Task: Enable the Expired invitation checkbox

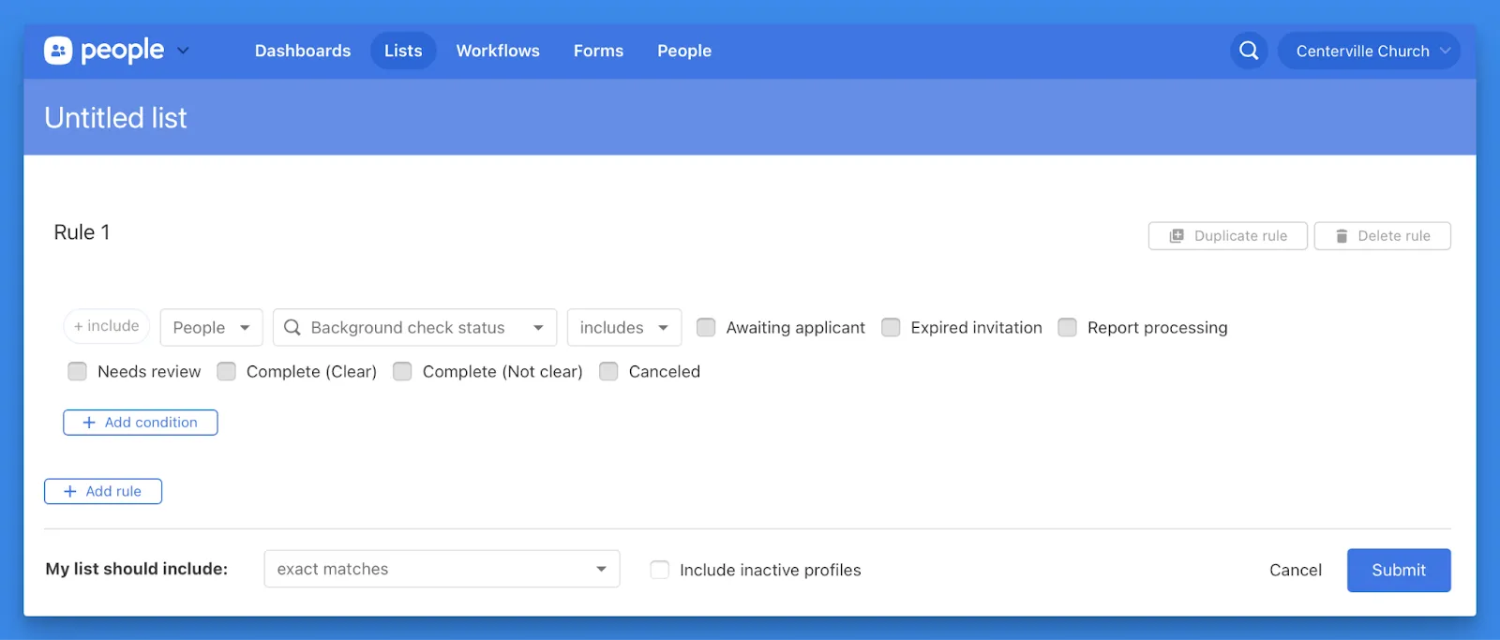Action: pyautogui.click(x=891, y=327)
